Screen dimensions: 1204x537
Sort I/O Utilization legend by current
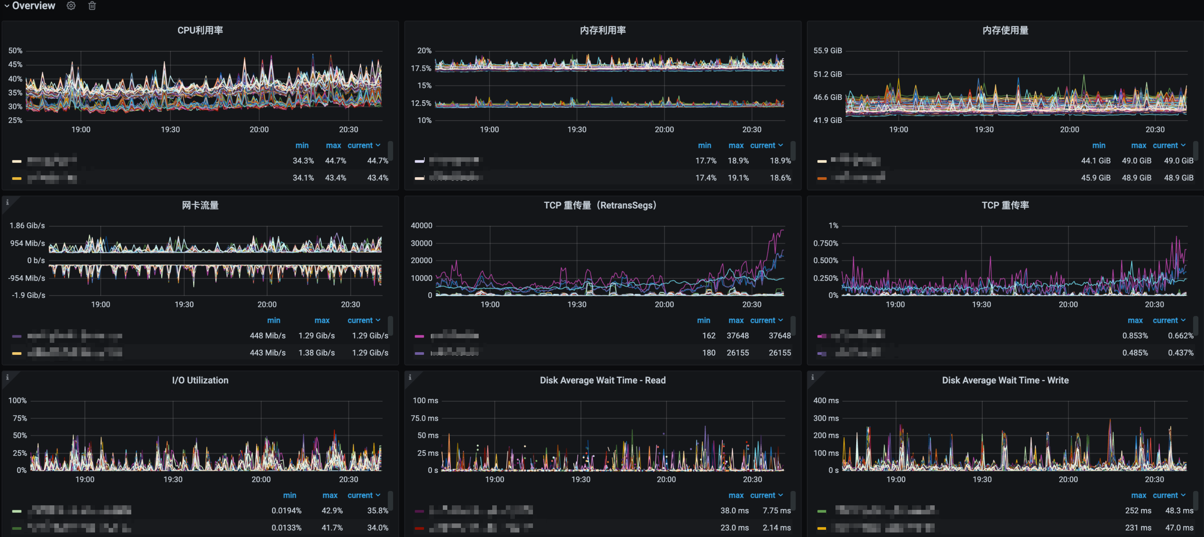coord(364,495)
